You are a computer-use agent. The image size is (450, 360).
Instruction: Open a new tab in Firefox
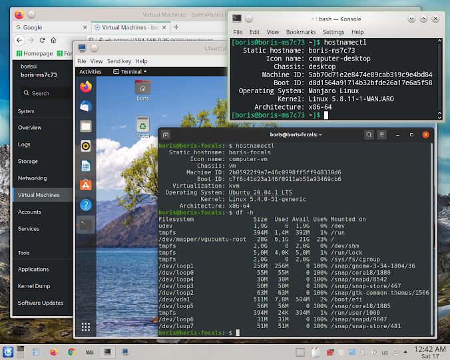[x=176, y=27]
